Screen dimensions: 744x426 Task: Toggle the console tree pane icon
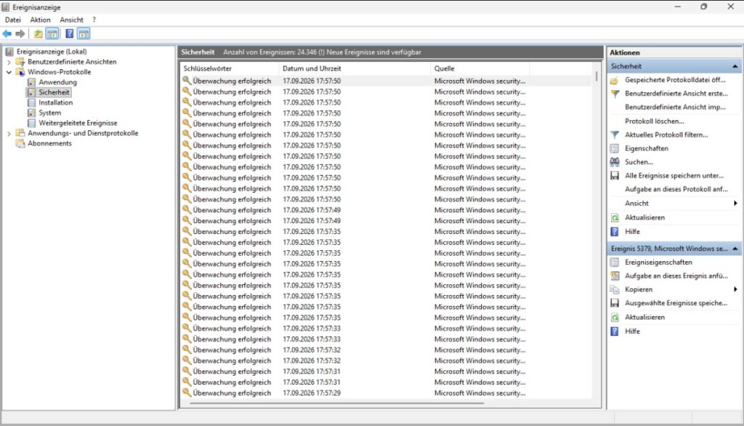[52, 33]
